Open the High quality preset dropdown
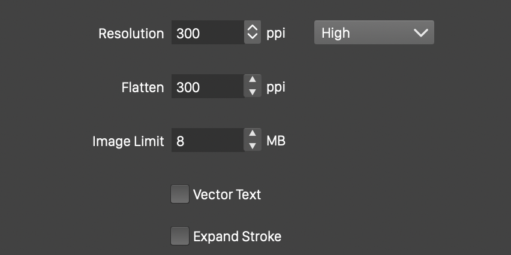 374,33
